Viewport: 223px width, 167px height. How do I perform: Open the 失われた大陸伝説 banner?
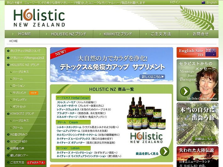[198, 157]
